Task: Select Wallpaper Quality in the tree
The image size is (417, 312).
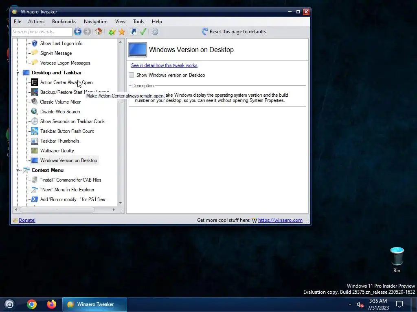Action: point(57,151)
